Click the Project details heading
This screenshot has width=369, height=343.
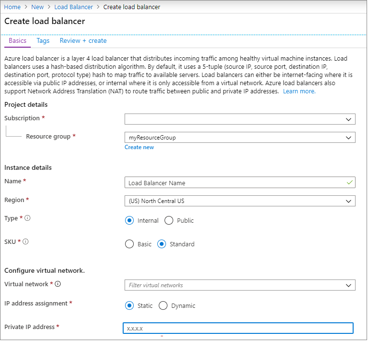[26, 105]
